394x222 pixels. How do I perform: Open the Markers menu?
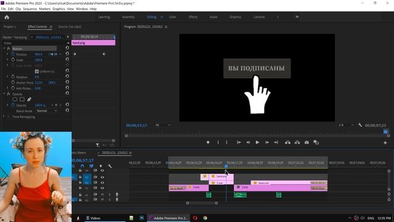click(x=45, y=9)
